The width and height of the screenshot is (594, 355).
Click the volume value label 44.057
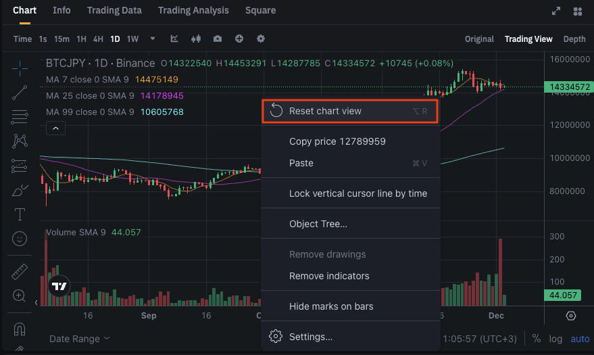click(563, 295)
